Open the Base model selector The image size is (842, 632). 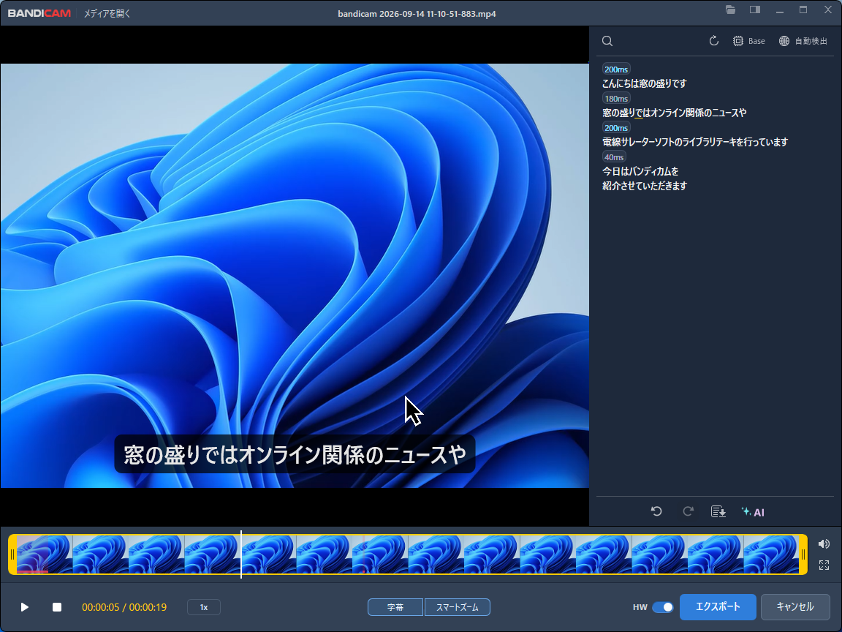coord(749,41)
